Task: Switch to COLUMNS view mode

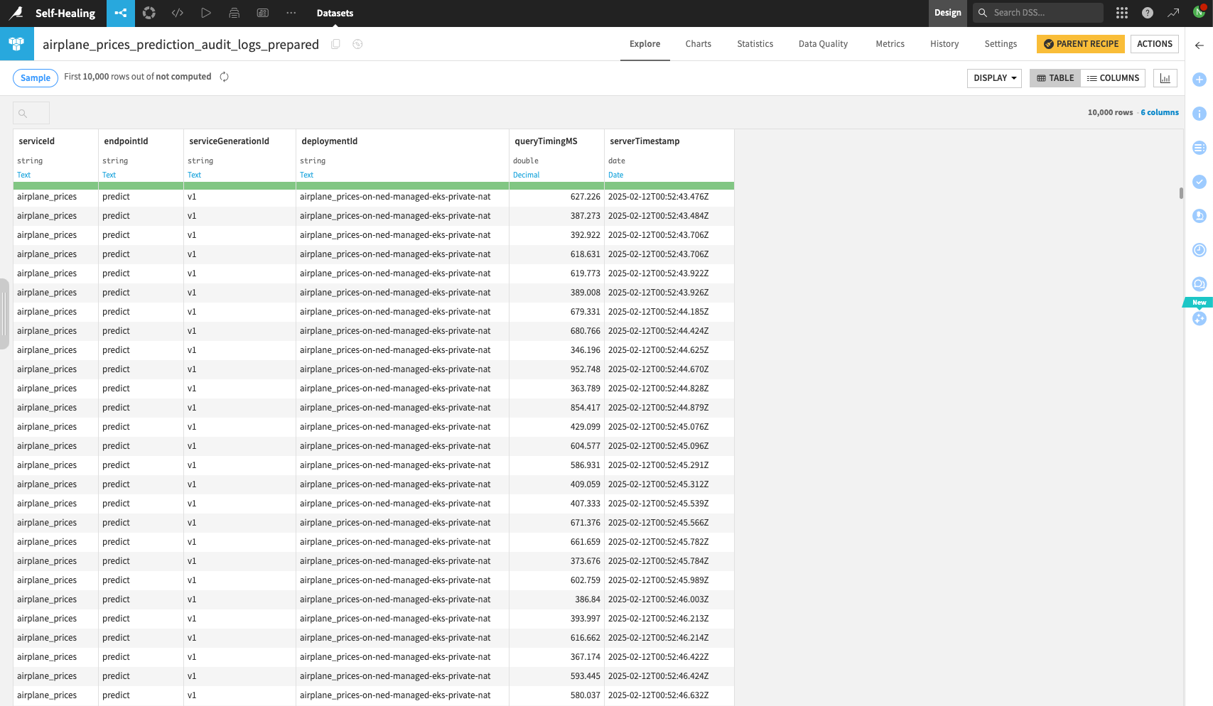Action: (1113, 78)
